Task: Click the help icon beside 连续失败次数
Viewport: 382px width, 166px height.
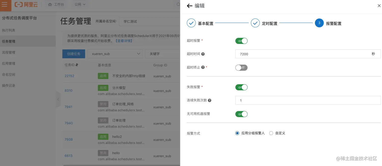Action: pyautogui.click(x=210, y=101)
